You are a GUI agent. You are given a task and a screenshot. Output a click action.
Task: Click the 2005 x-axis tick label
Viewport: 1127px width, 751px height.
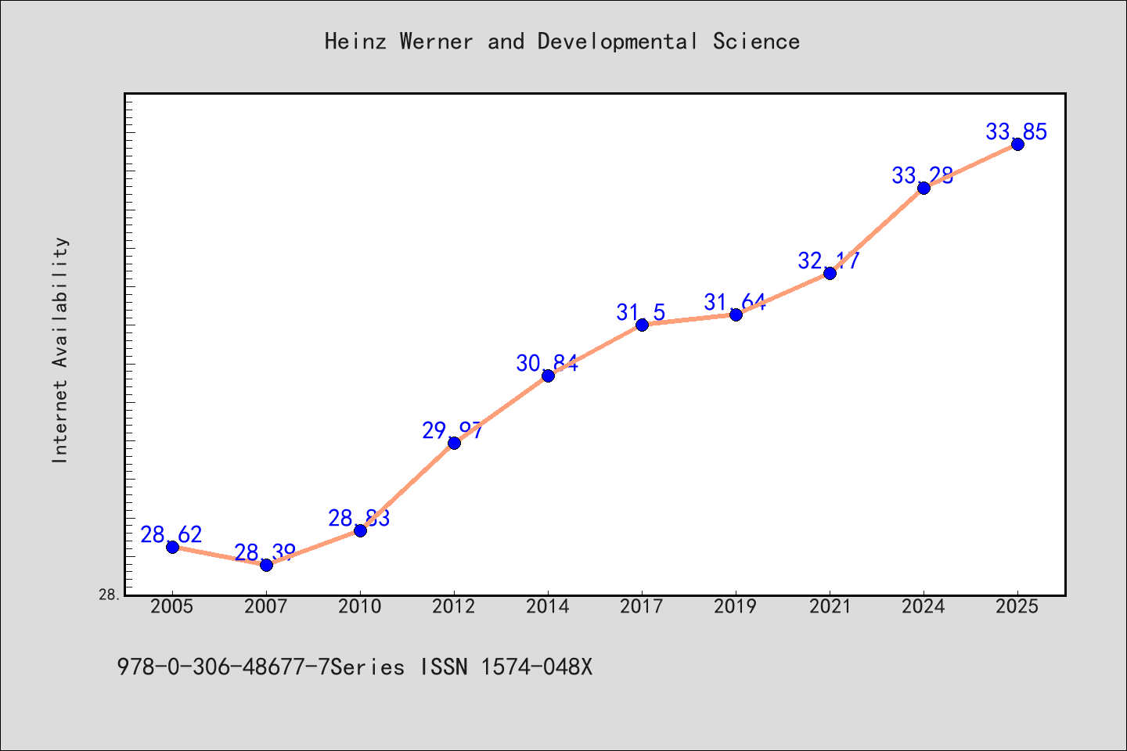pos(172,606)
